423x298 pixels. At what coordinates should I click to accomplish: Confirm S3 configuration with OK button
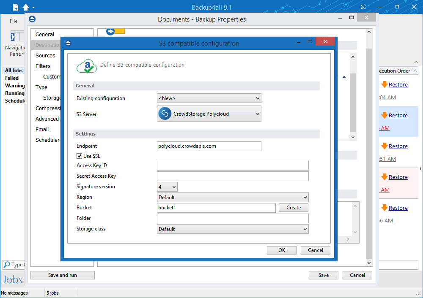pos(282,250)
